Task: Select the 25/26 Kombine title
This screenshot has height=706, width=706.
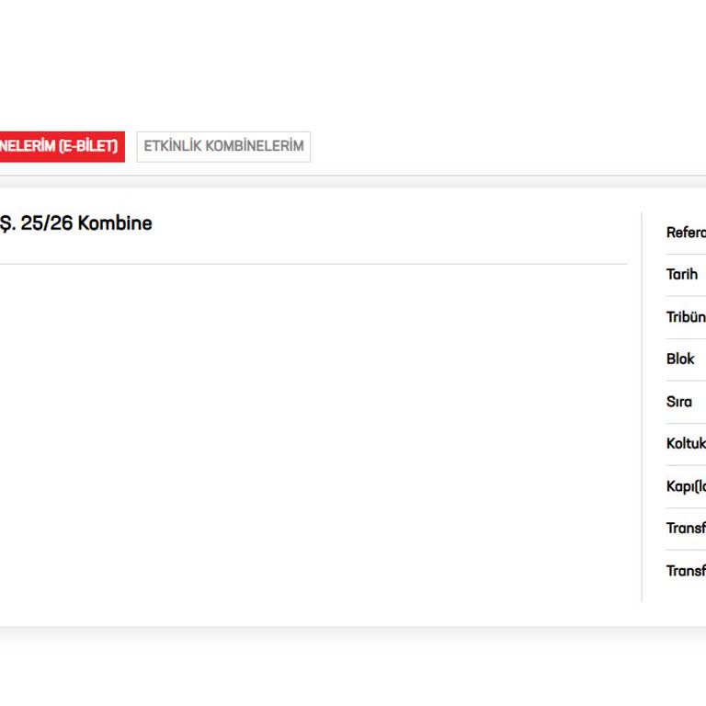Action: [76, 223]
